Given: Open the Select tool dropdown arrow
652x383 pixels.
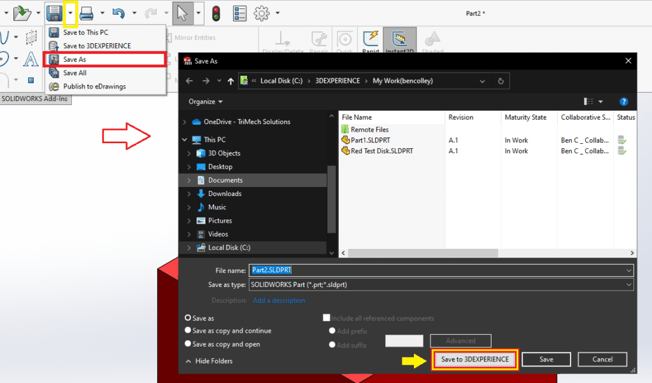Looking at the screenshot, I should [x=199, y=13].
